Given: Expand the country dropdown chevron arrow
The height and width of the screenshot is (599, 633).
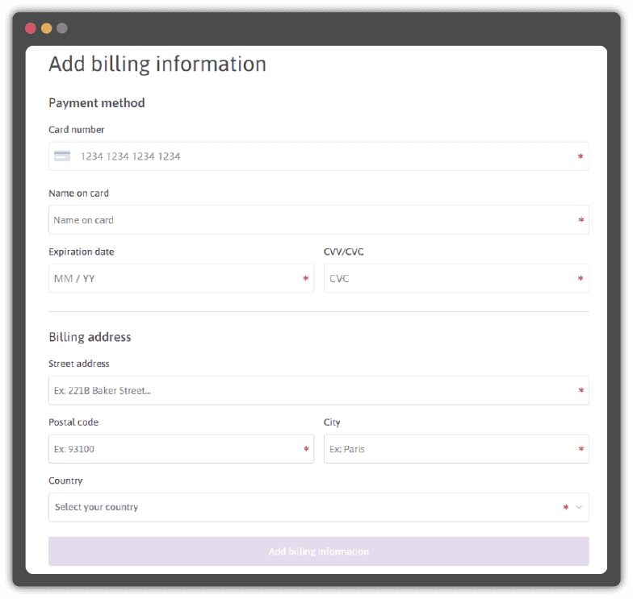Looking at the screenshot, I should [579, 507].
